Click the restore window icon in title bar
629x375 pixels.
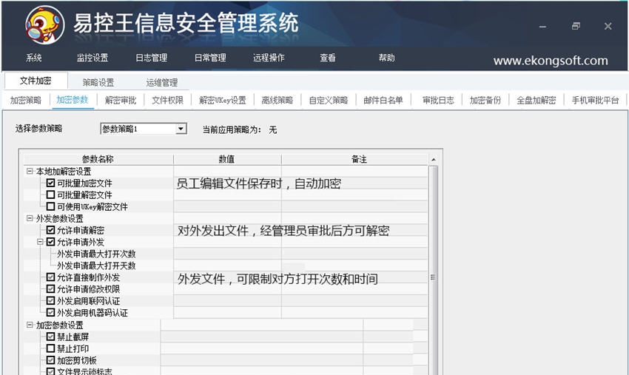(576, 26)
